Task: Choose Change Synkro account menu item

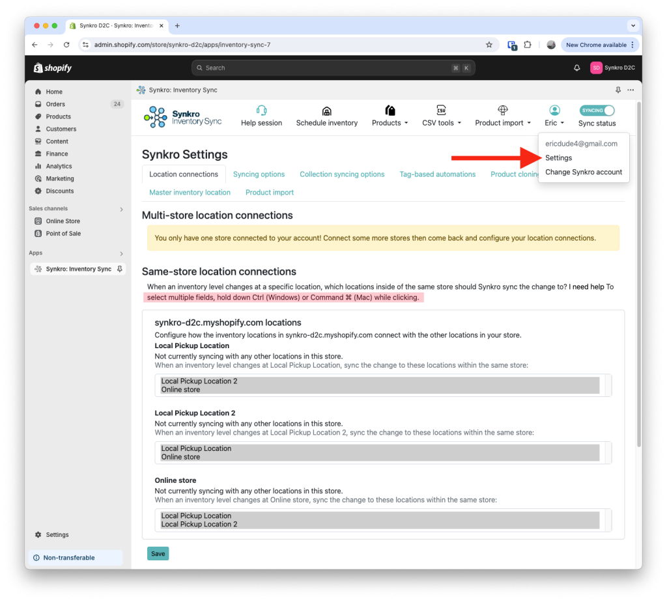Action: [x=584, y=172]
